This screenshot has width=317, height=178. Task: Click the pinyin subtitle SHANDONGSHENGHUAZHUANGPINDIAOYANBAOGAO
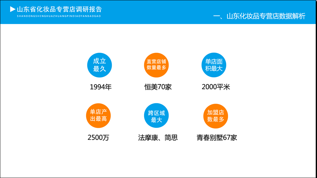click(59, 16)
